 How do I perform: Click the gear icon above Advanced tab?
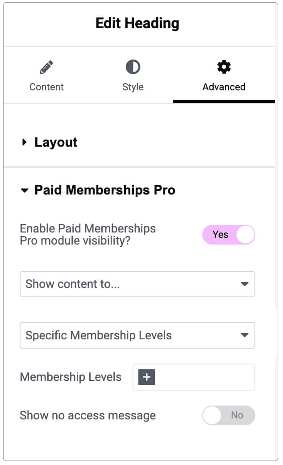click(x=223, y=67)
